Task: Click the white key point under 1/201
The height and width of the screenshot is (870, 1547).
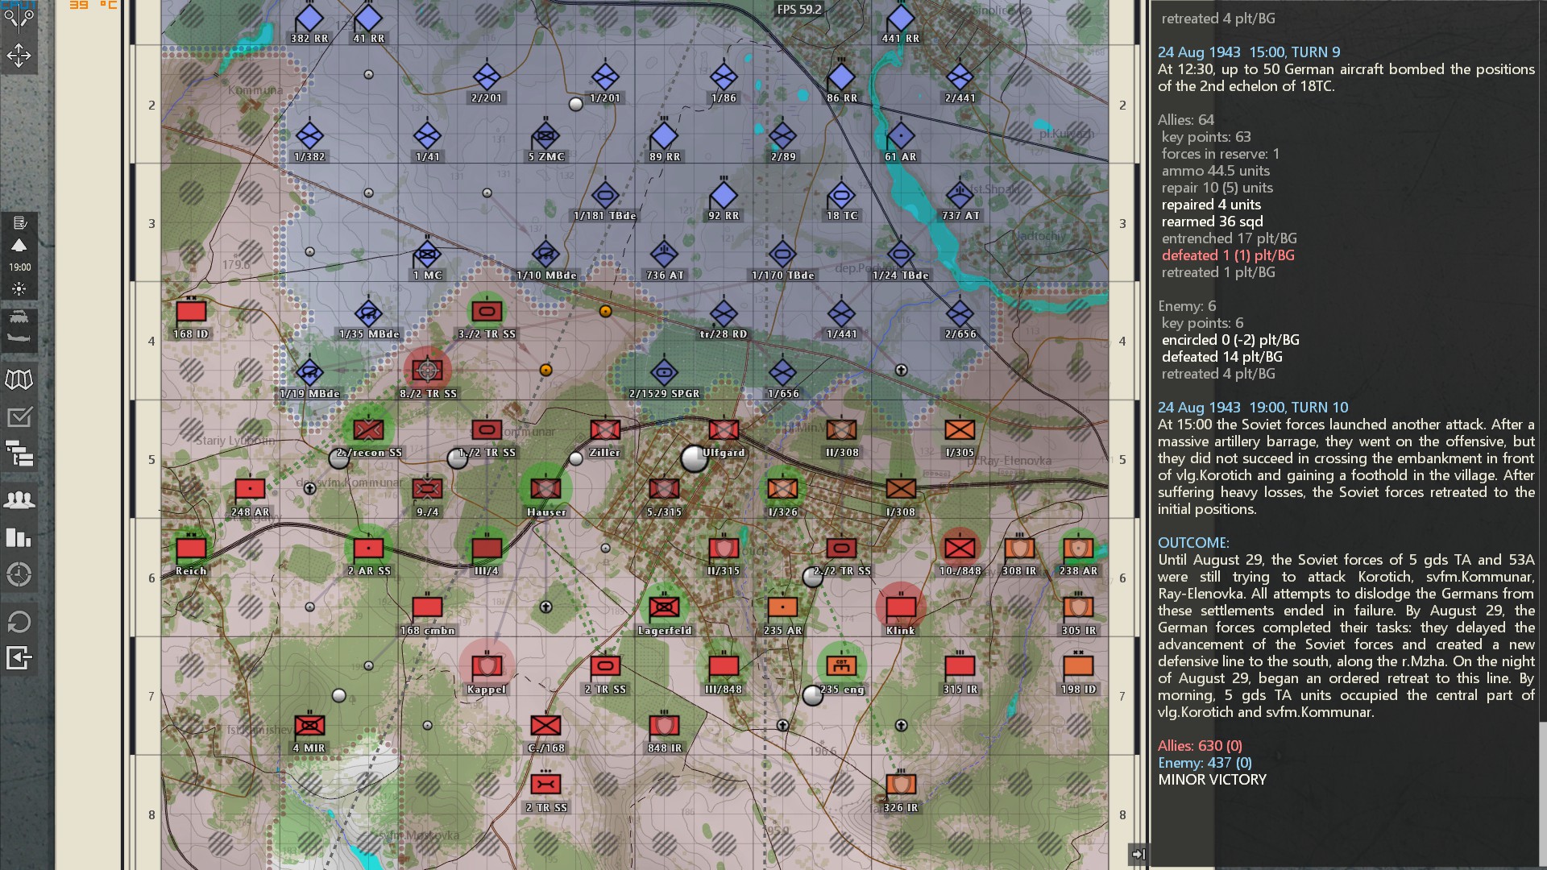Action: 575,104
